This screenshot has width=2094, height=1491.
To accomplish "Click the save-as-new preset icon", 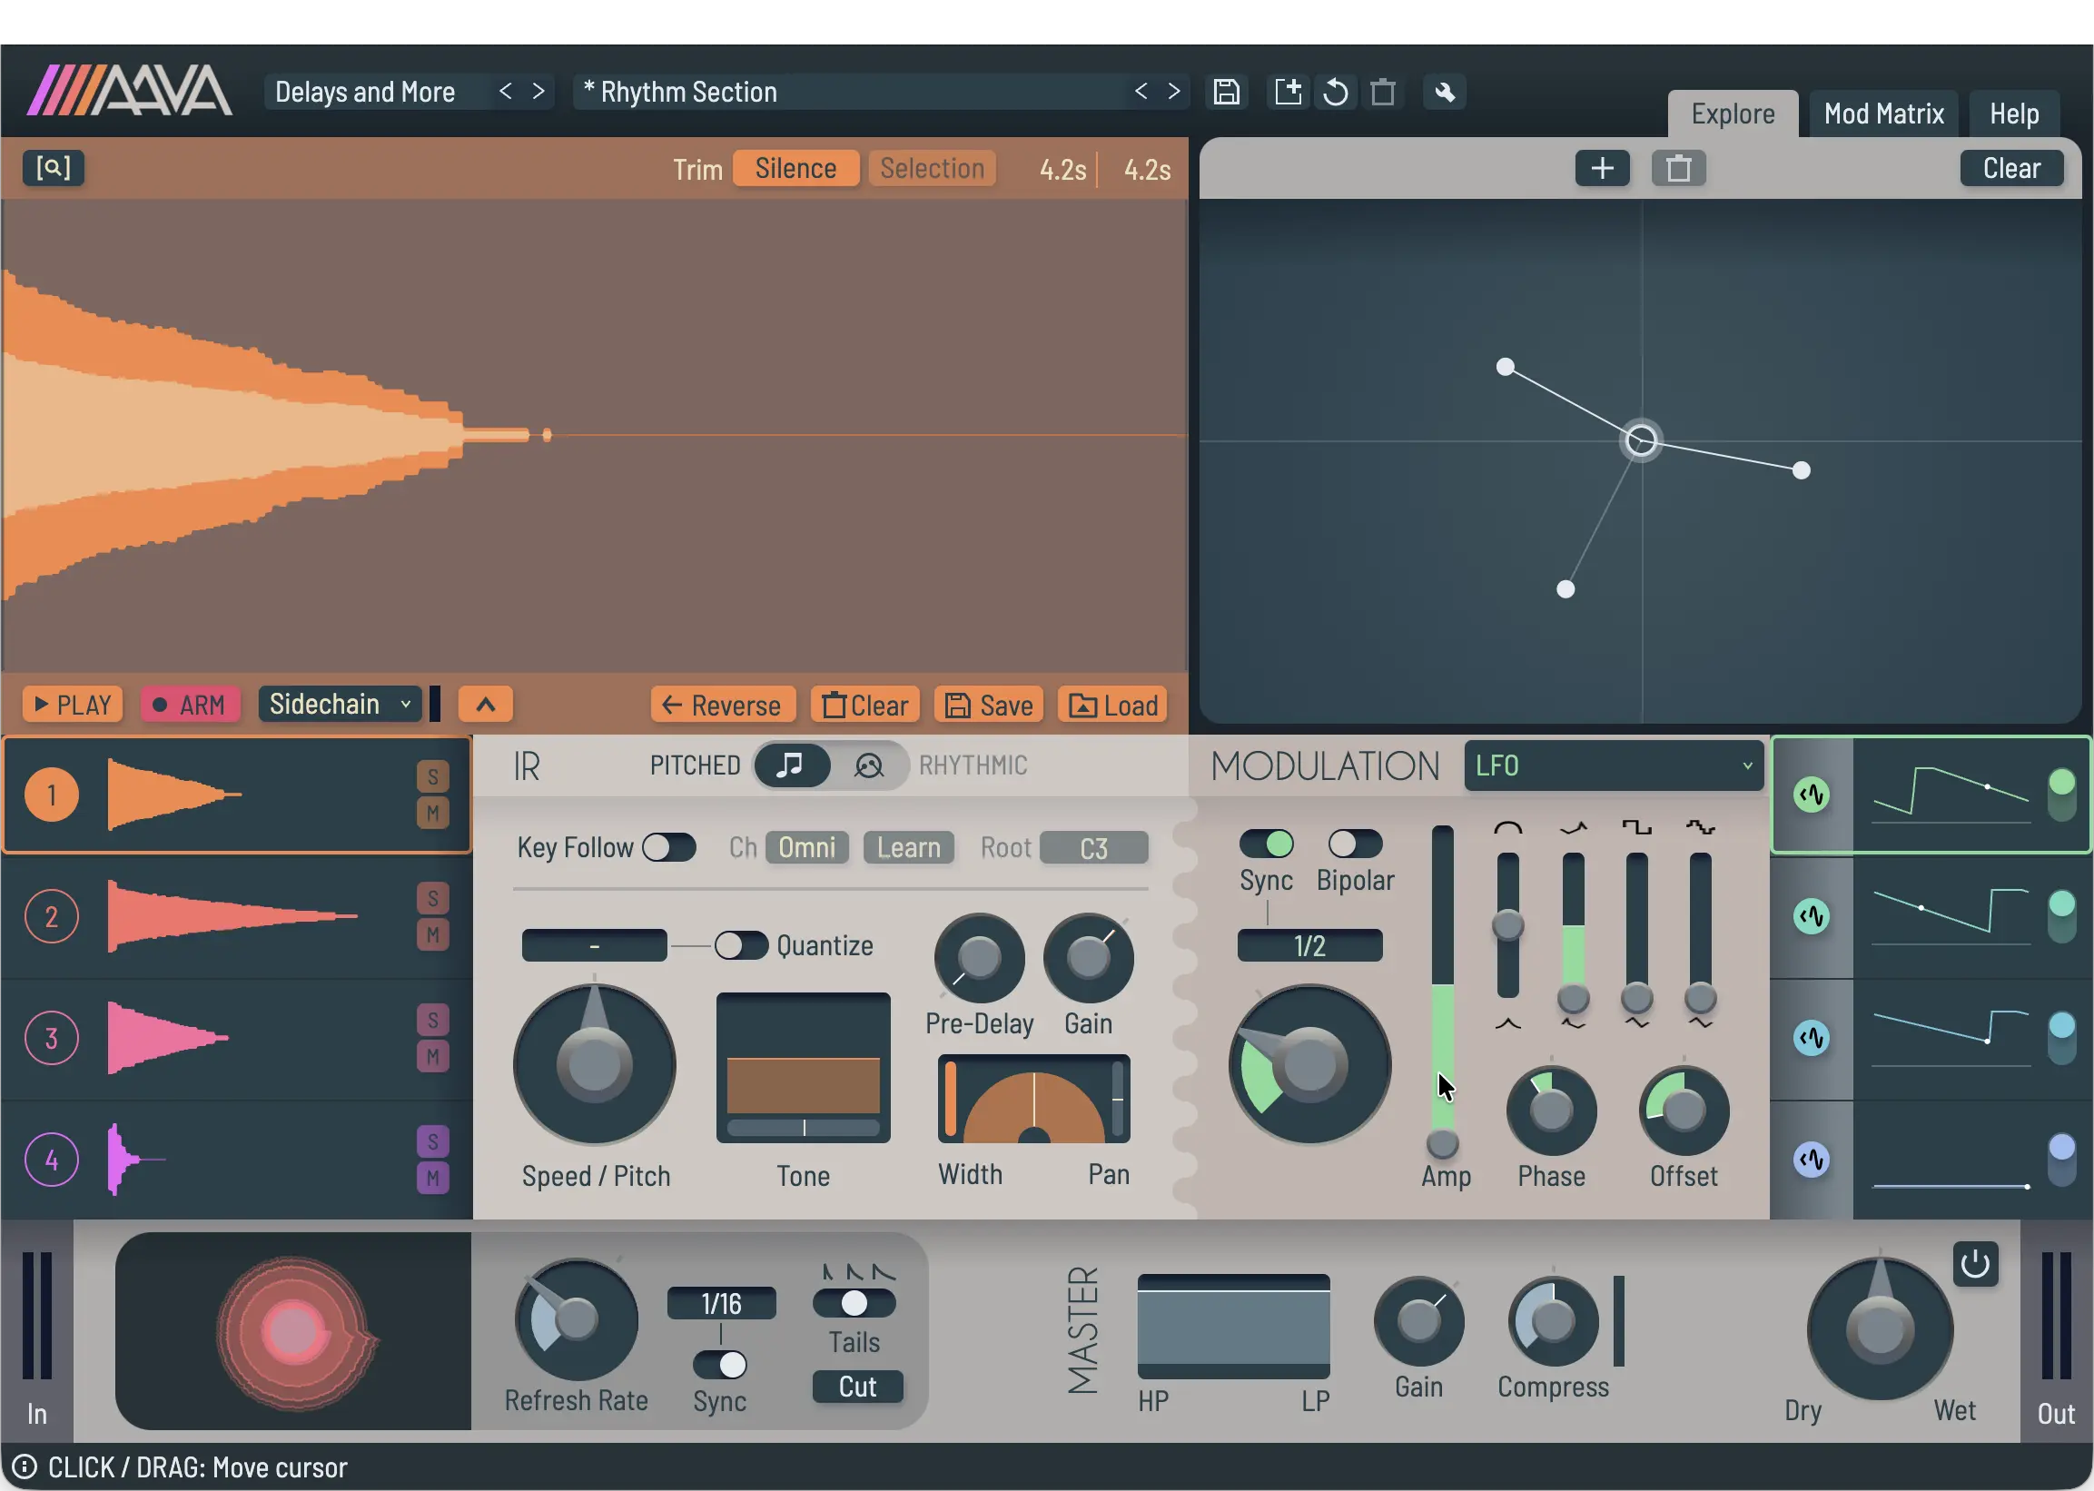I will pyautogui.click(x=1288, y=92).
